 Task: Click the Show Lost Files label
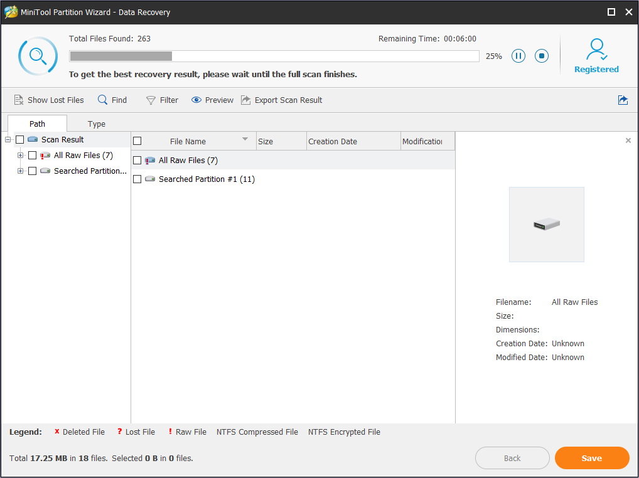[x=55, y=100]
